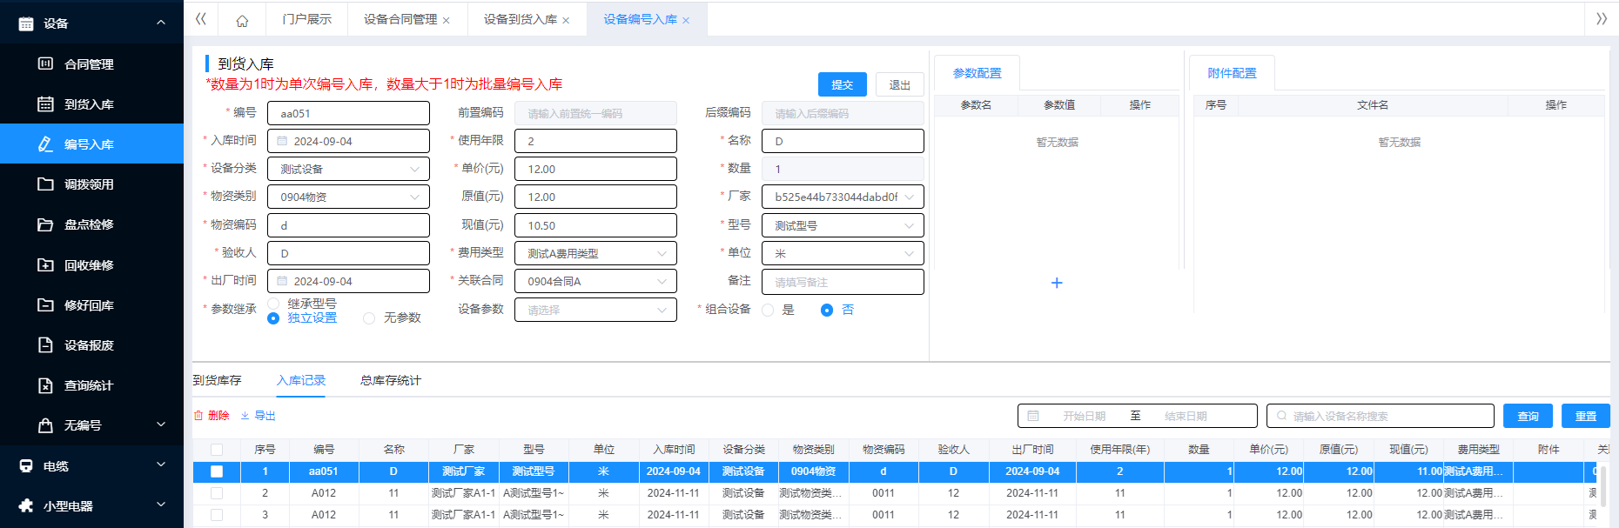Select 是 for 组合设备
The width and height of the screenshot is (1619, 528).
click(768, 311)
